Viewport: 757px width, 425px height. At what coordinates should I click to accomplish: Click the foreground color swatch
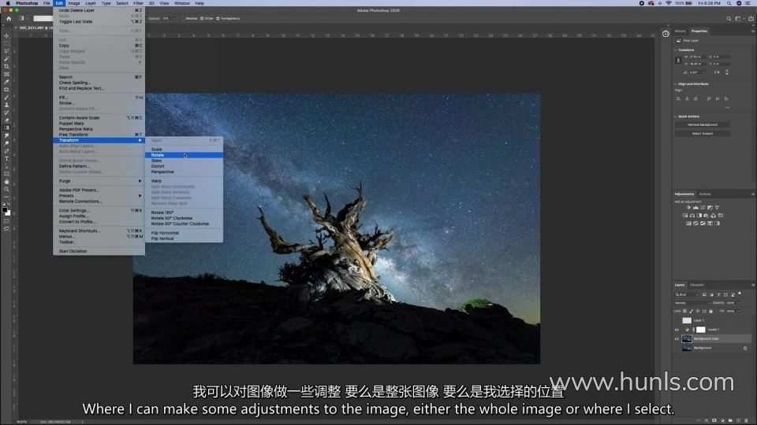5,210
